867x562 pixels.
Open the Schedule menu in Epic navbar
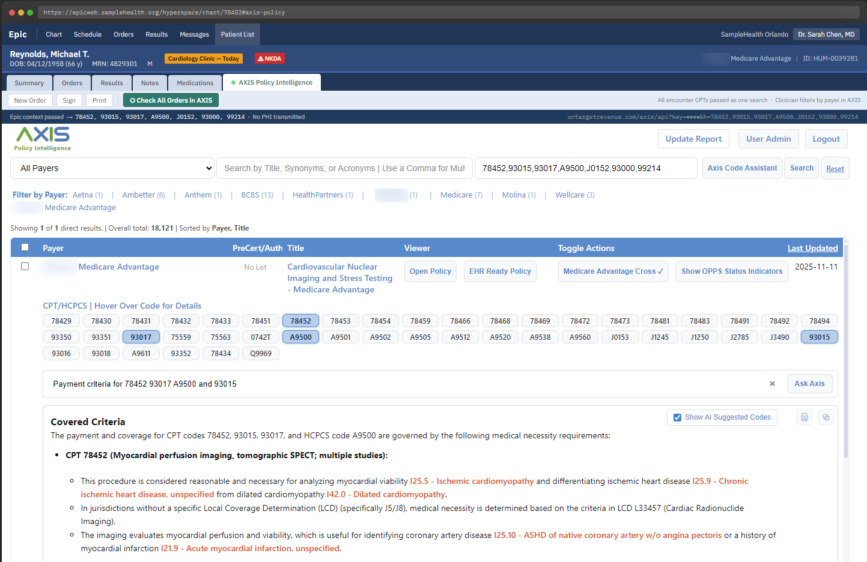coord(87,34)
